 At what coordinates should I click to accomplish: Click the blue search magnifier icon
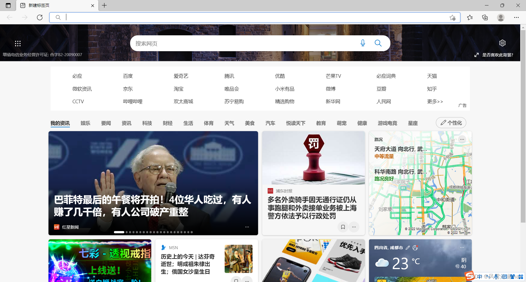378,43
